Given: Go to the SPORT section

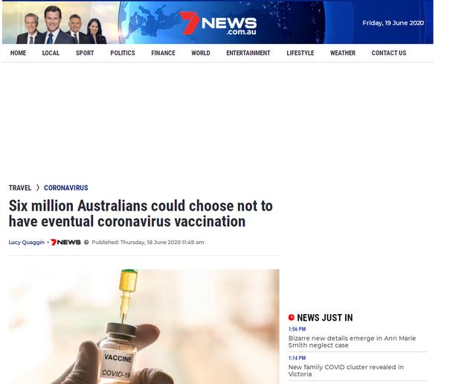Looking at the screenshot, I should pyautogui.click(x=85, y=53).
